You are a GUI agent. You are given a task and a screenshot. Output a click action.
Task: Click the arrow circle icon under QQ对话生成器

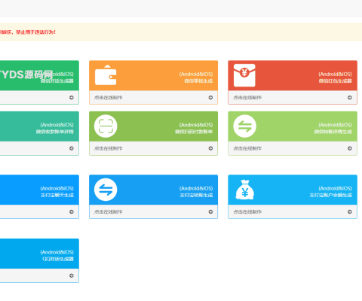pyautogui.click(x=72, y=275)
